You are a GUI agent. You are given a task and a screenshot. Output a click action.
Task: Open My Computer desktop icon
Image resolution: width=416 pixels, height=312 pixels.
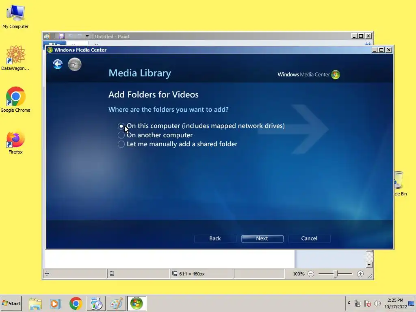coord(15,16)
